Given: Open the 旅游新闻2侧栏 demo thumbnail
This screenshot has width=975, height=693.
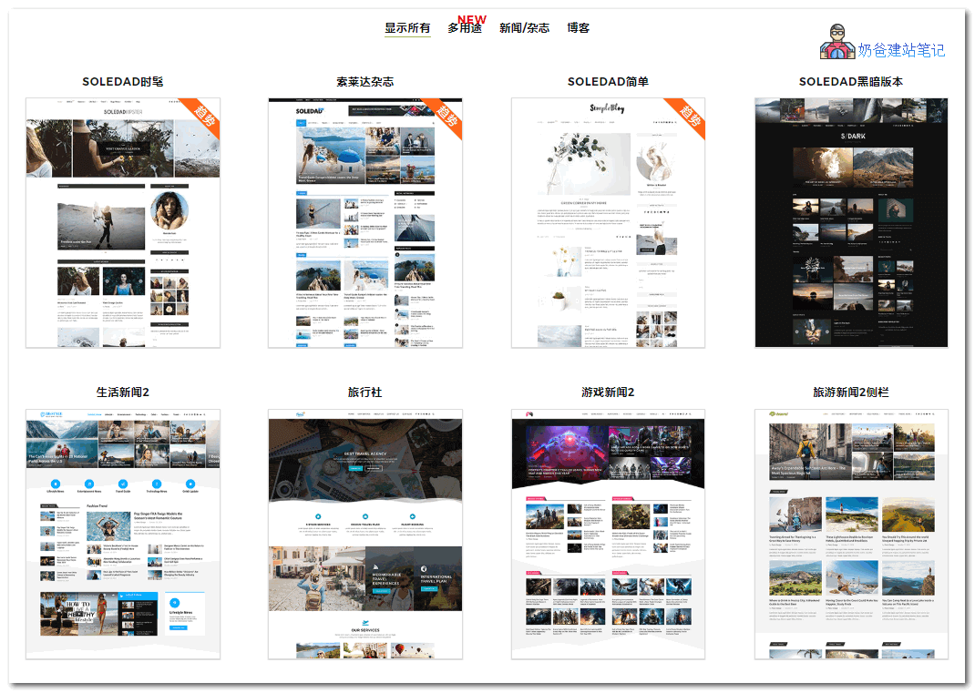Looking at the screenshot, I should pyautogui.click(x=851, y=534).
